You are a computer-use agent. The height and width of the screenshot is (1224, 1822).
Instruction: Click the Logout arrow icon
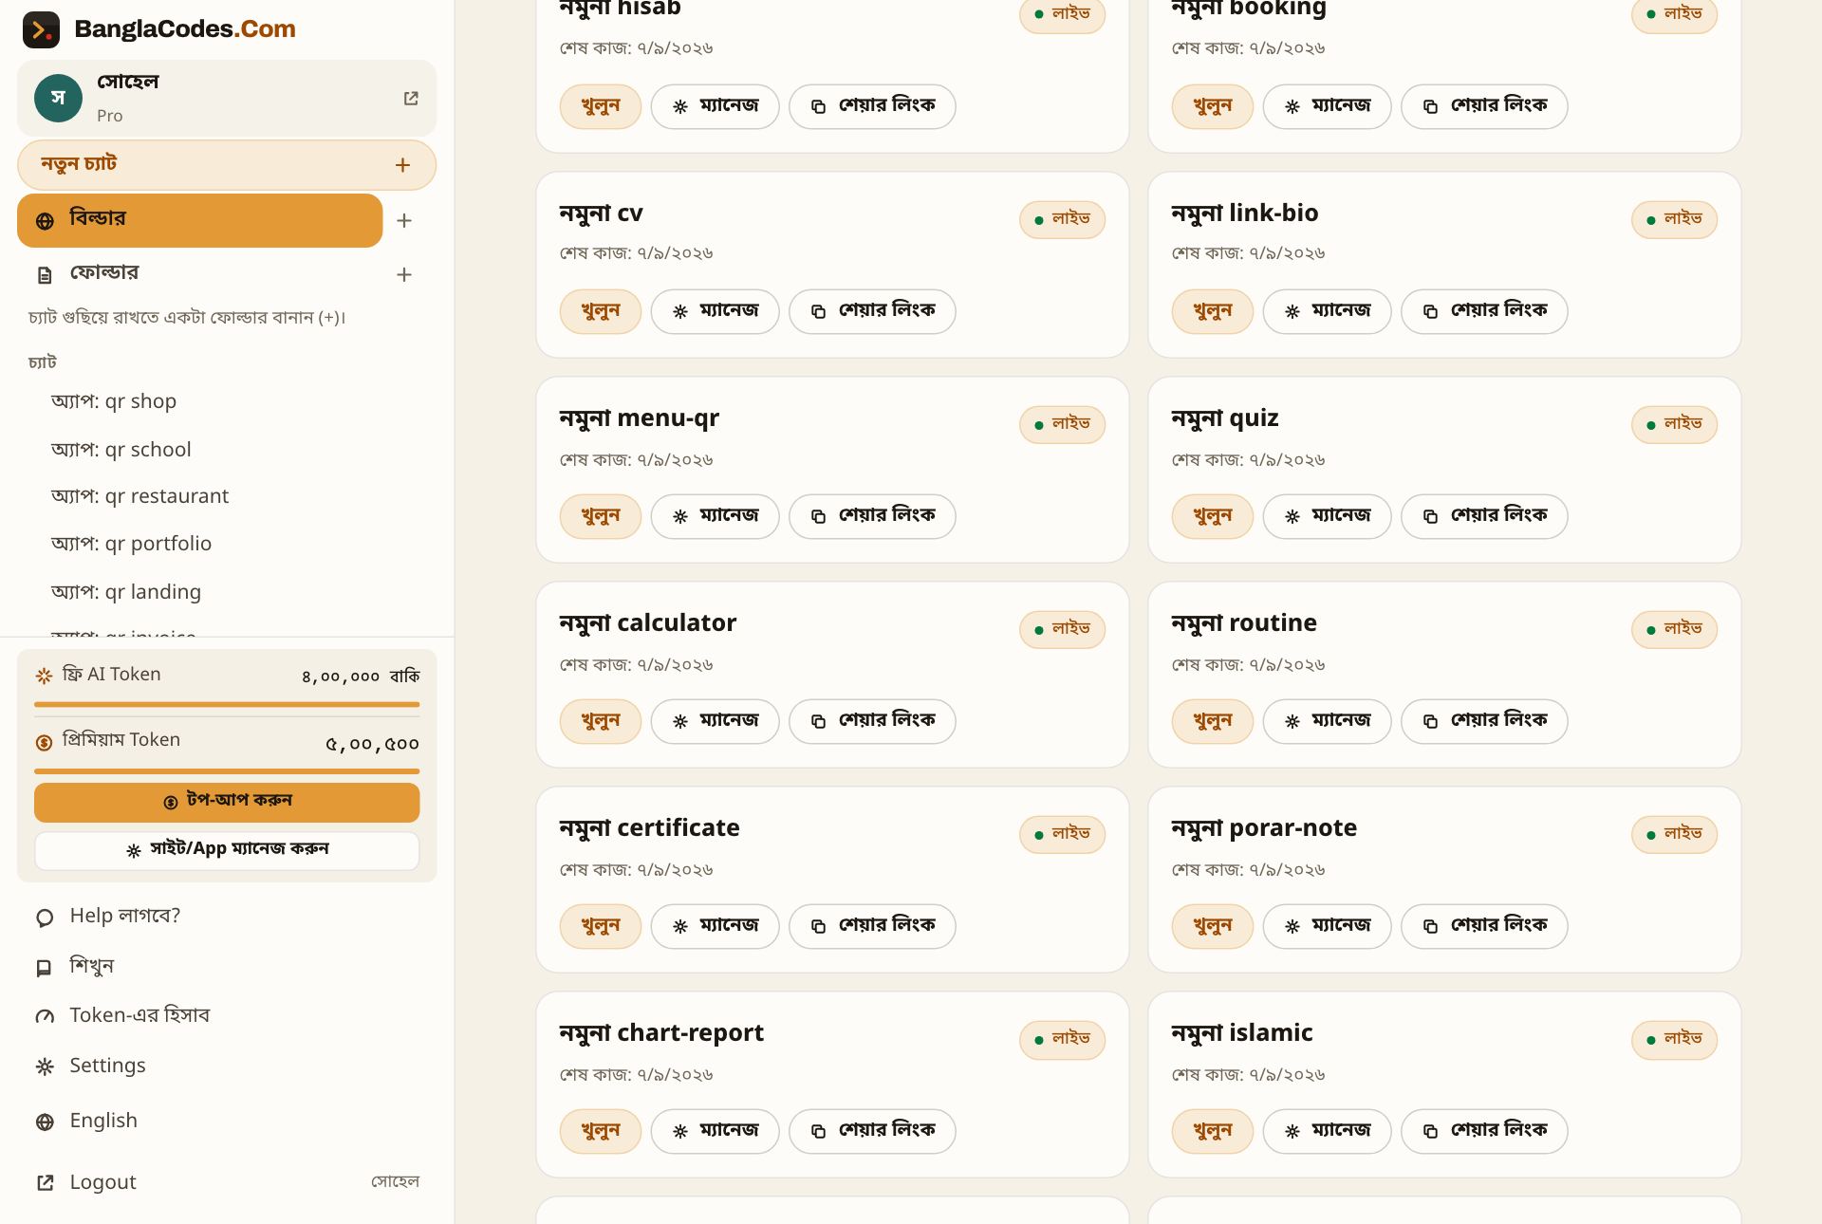45,1182
